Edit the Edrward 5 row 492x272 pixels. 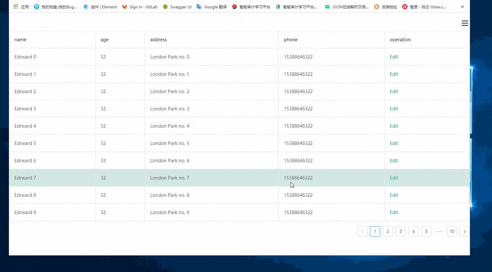click(x=394, y=143)
